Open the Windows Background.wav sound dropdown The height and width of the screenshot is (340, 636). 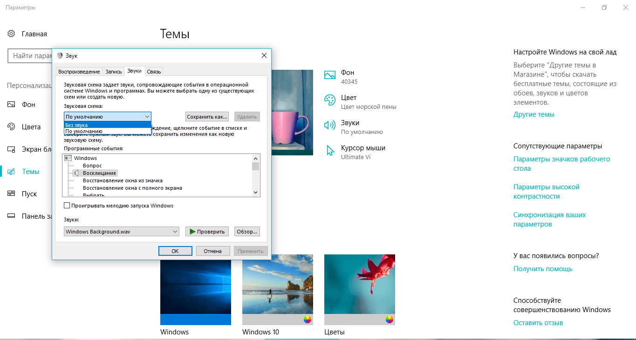(x=121, y=231)
